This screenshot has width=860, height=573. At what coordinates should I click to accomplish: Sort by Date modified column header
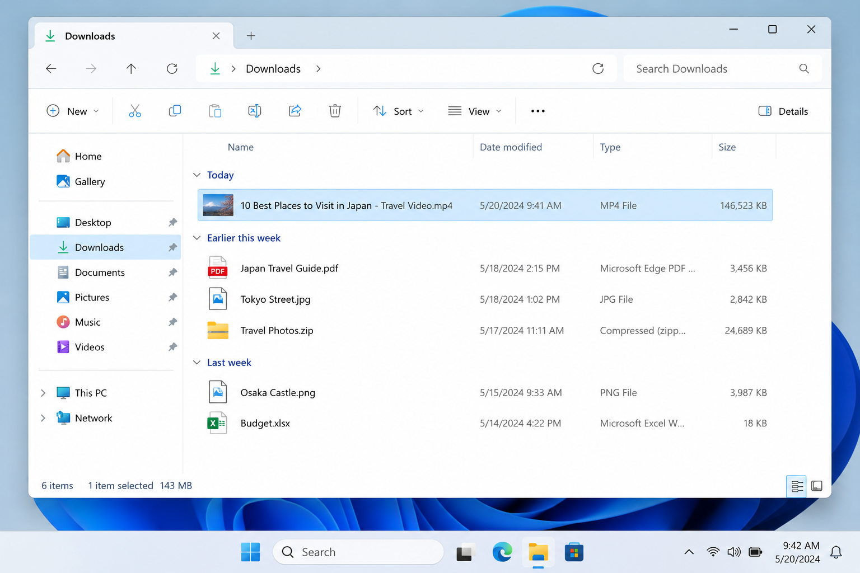[511, 147]
